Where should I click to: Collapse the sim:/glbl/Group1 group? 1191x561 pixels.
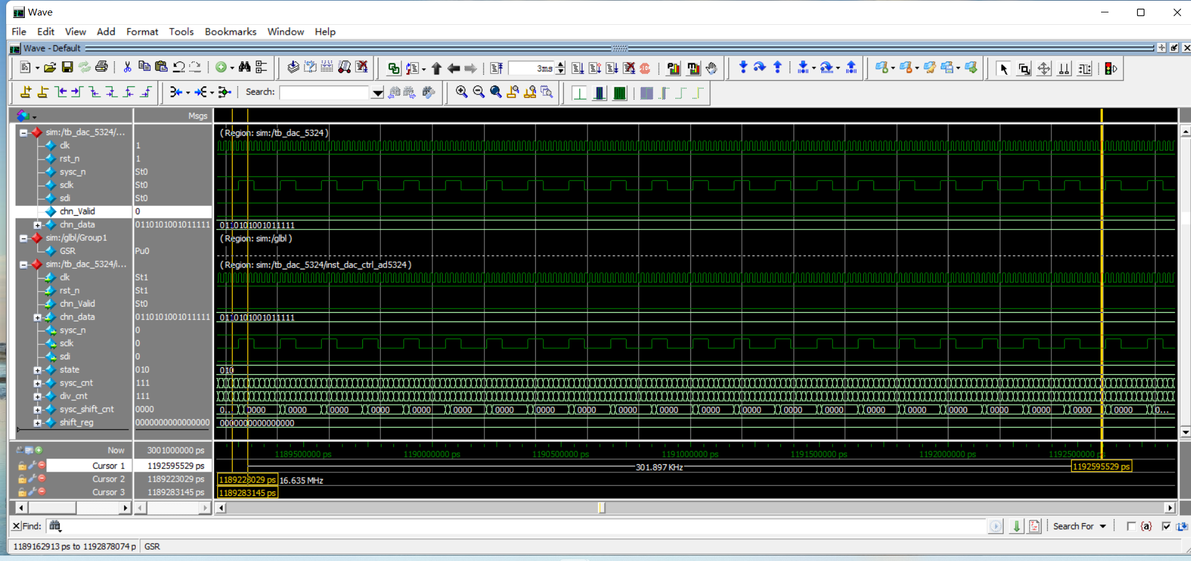(24, 238)
